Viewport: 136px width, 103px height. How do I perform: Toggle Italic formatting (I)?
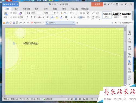point(31,17)
